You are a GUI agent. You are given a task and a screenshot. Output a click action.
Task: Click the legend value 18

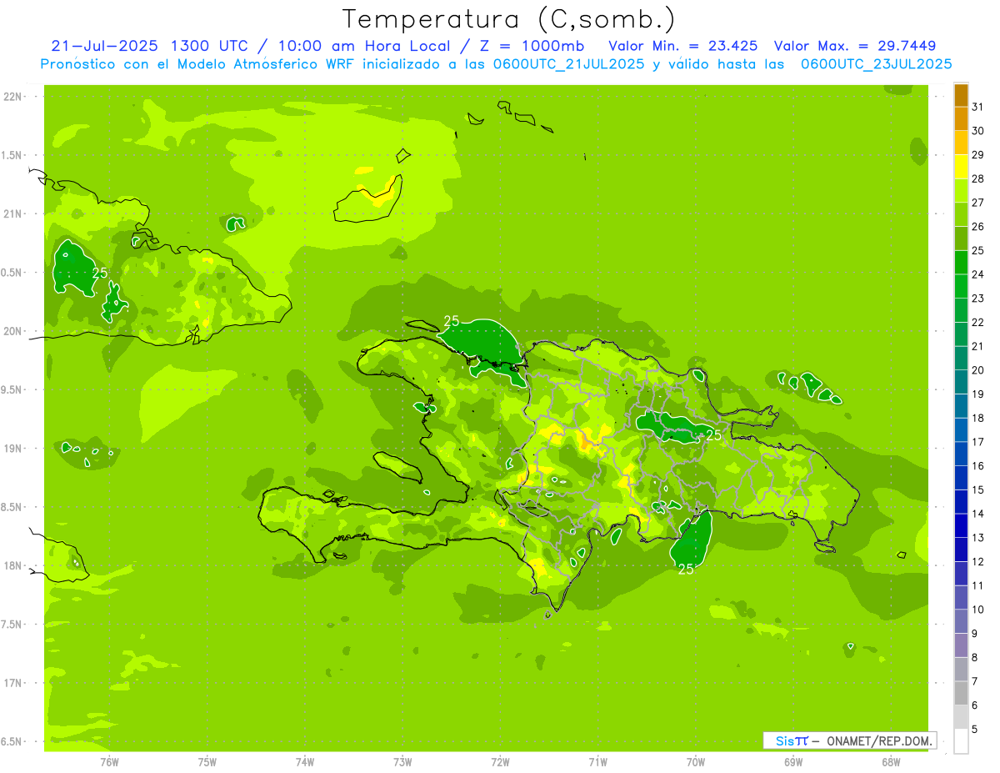(978, 418)
